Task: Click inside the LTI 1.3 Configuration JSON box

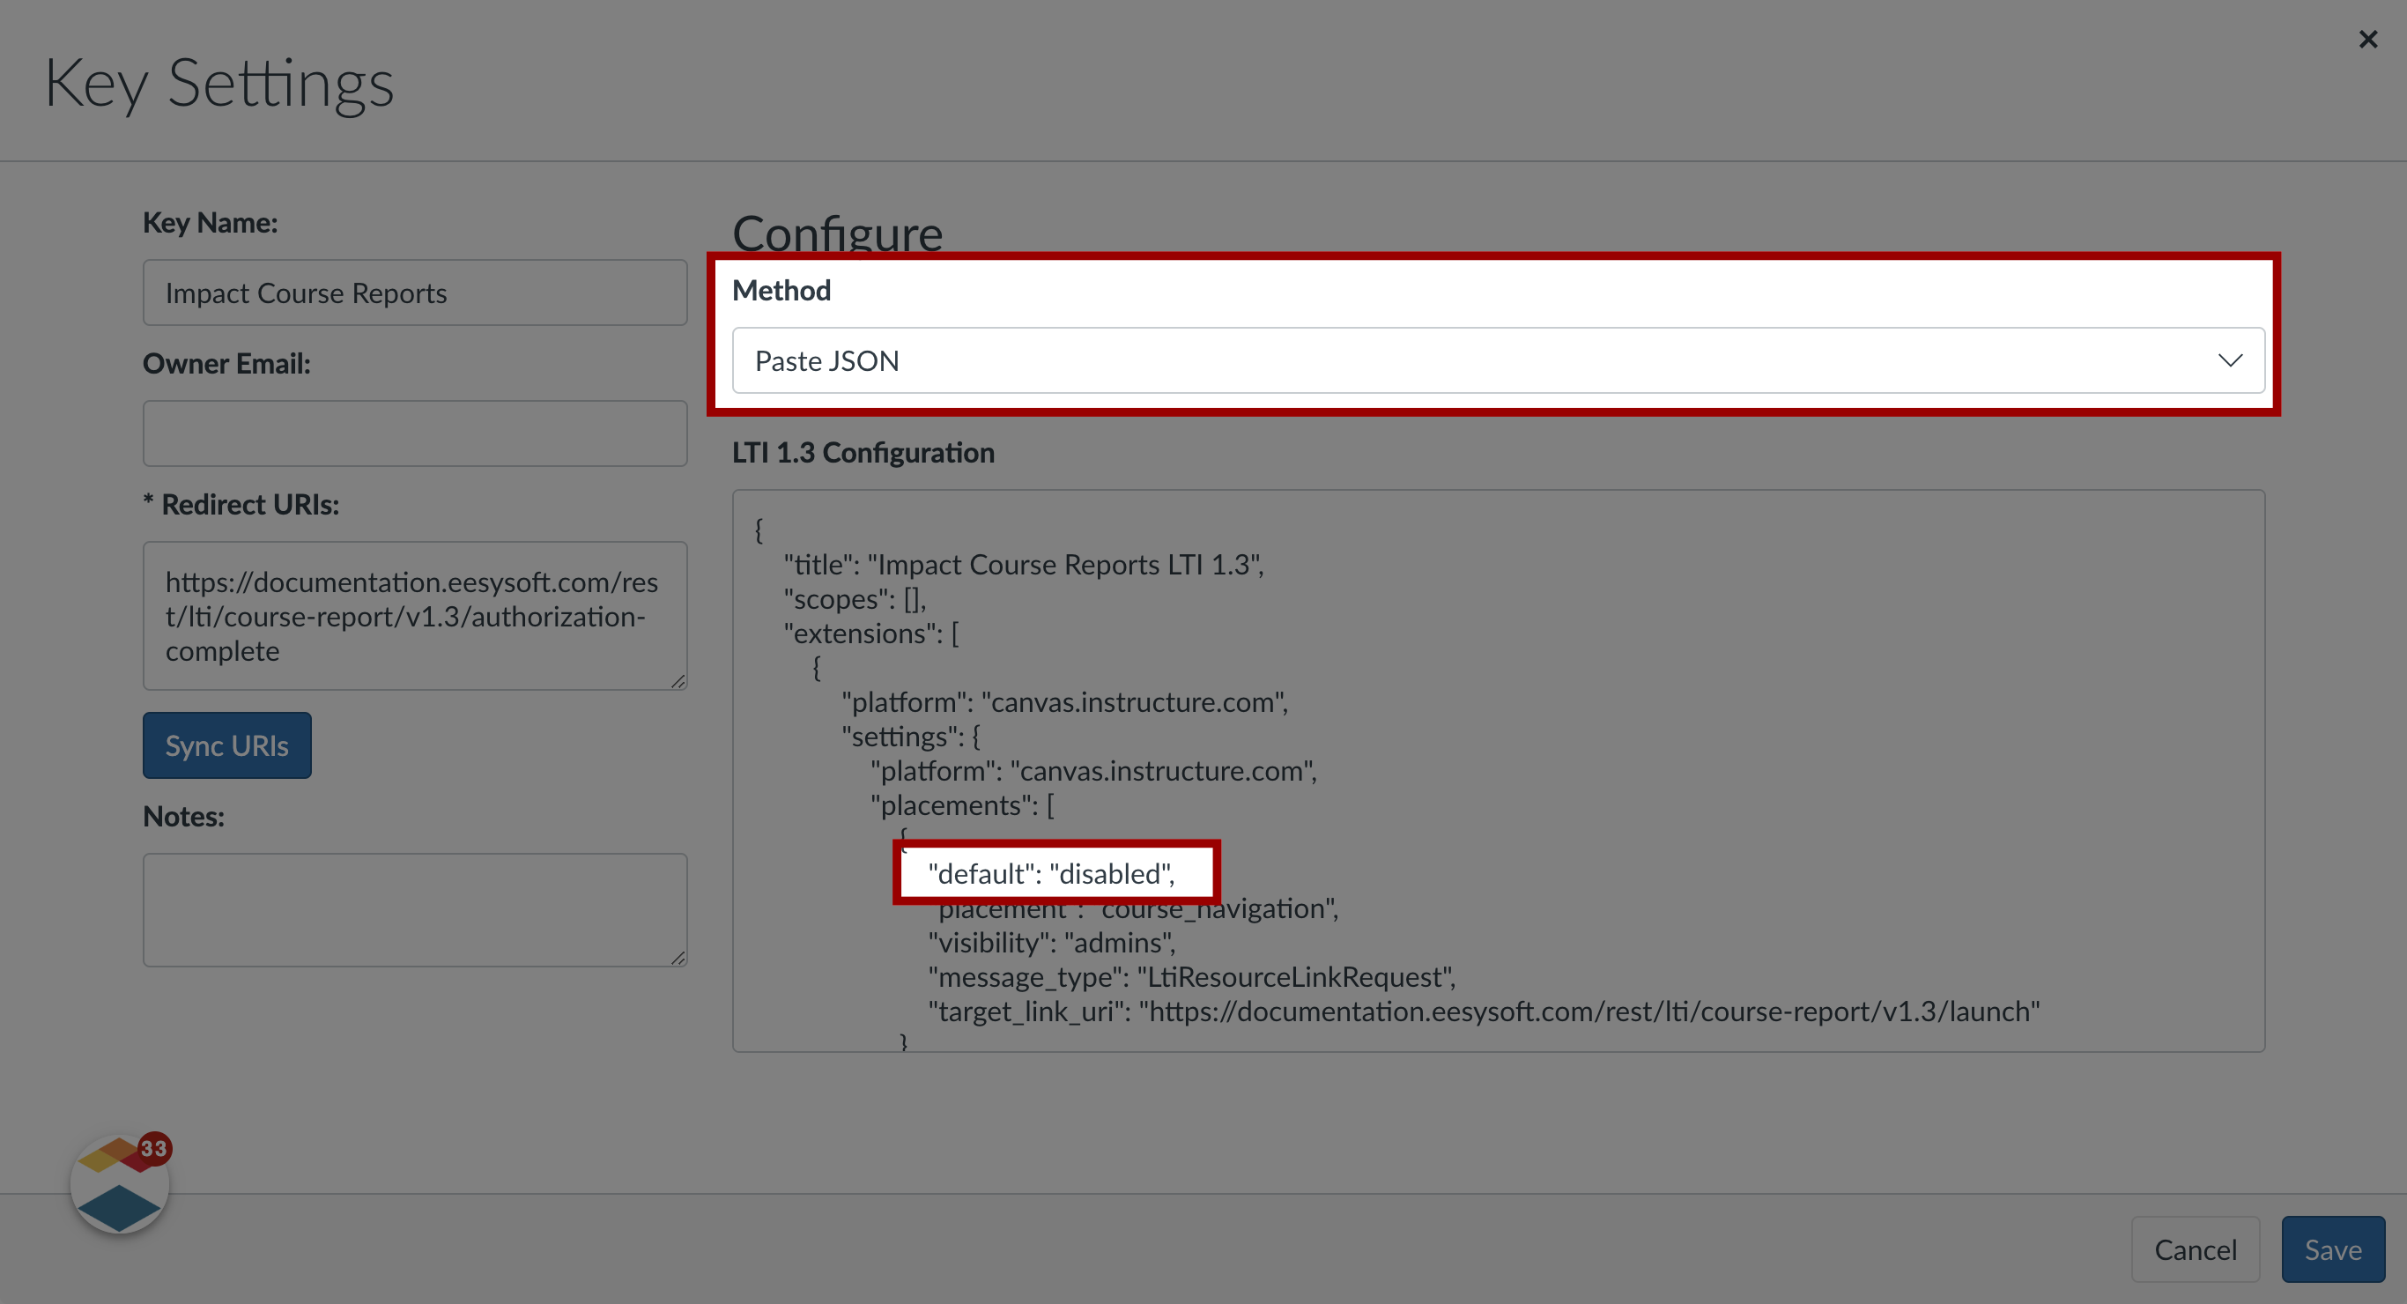Action: 1498,770
